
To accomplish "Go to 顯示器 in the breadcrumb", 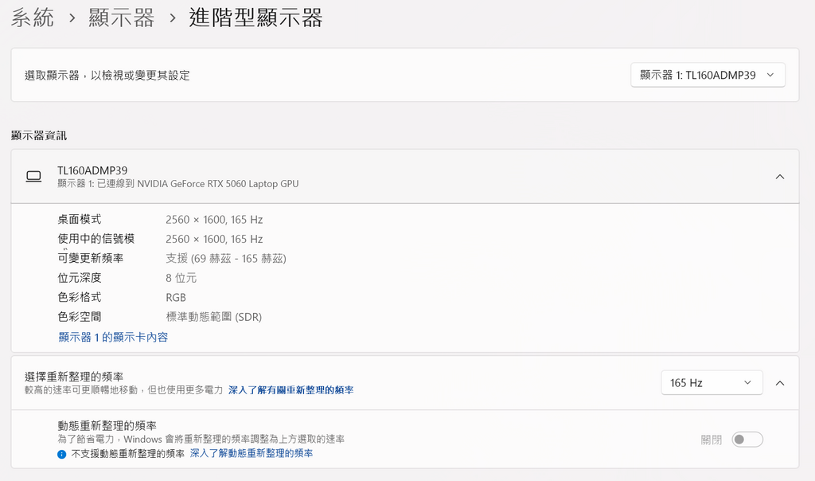I will (x=122, y=18).
